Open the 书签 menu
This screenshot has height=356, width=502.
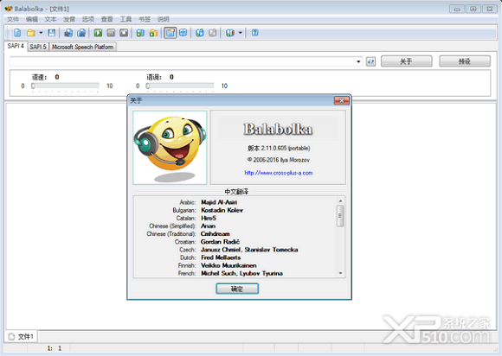145,19
